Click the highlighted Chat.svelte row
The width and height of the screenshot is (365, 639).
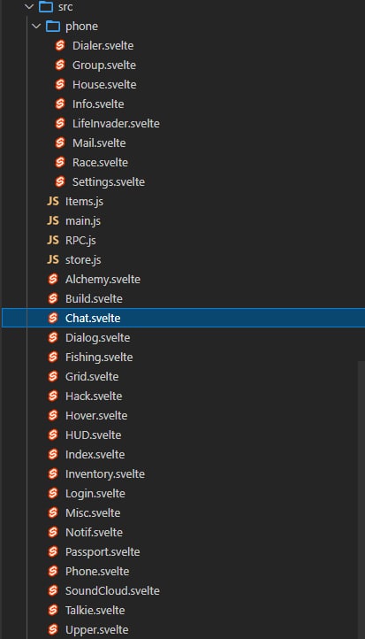click(184, 318)
